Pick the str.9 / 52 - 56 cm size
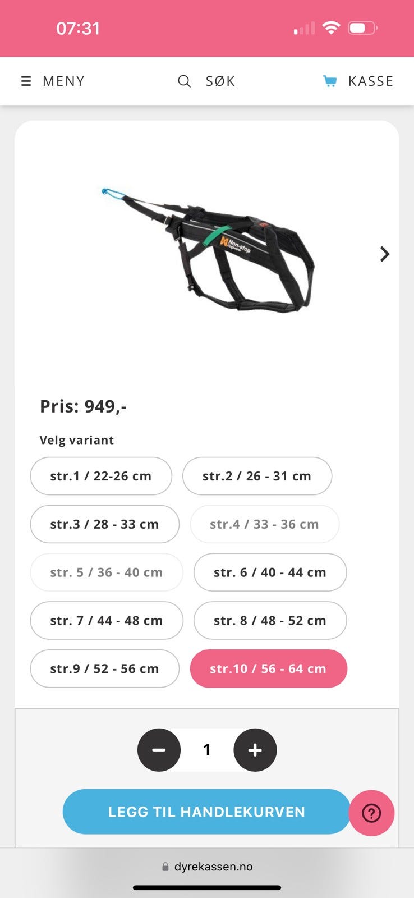 click(104, 669)
